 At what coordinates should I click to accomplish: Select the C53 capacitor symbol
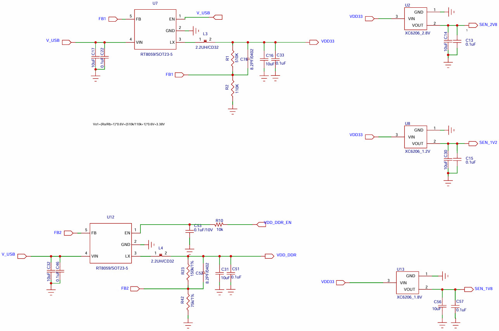pyautogui.click(x=189, y=230)
